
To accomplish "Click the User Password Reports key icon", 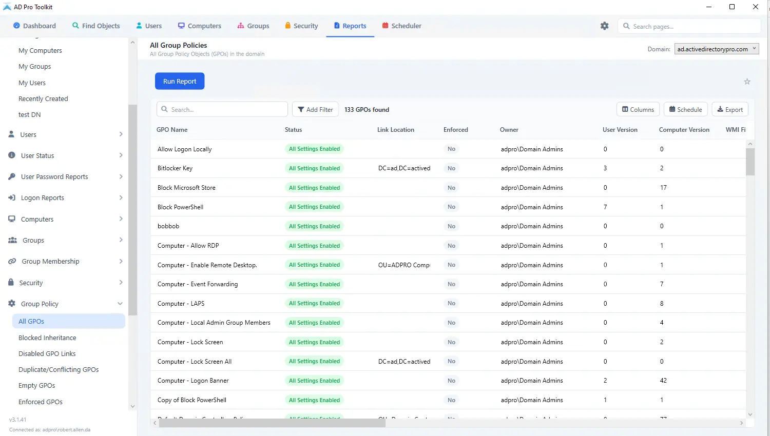I will pyautogui.click(x=12, y=176).
